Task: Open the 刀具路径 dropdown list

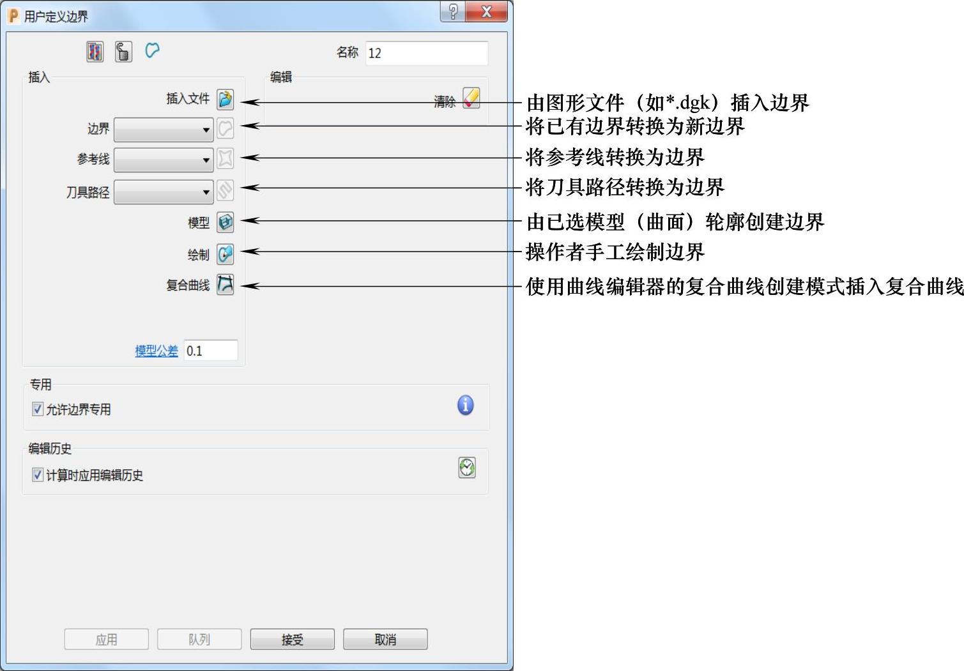Action: point(164,192)
